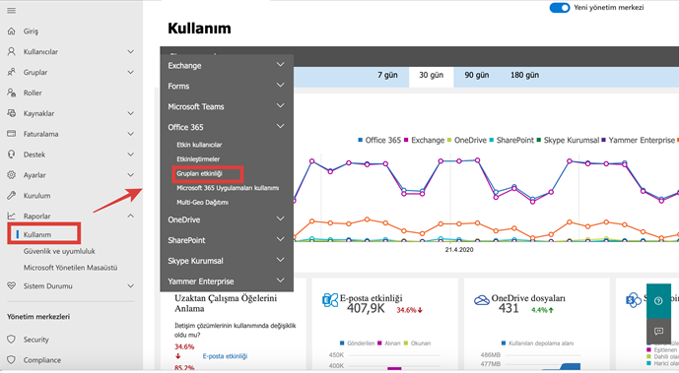
Task: Toggle the Yeni yönetim merkezi switch
Action: click(560, 8)
